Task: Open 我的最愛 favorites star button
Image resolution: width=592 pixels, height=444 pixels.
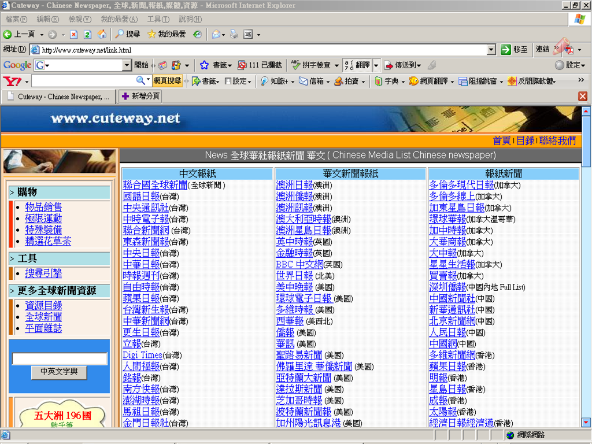Action: point(166,34)
